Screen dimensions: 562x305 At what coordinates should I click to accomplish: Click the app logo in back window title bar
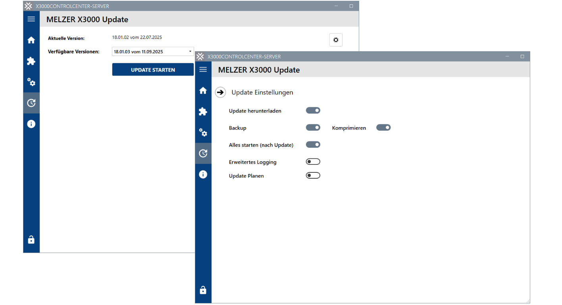click(x=28, y=6)
